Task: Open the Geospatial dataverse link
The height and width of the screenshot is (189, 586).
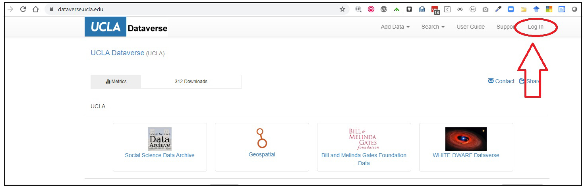Action: click(x=262, y=154)
